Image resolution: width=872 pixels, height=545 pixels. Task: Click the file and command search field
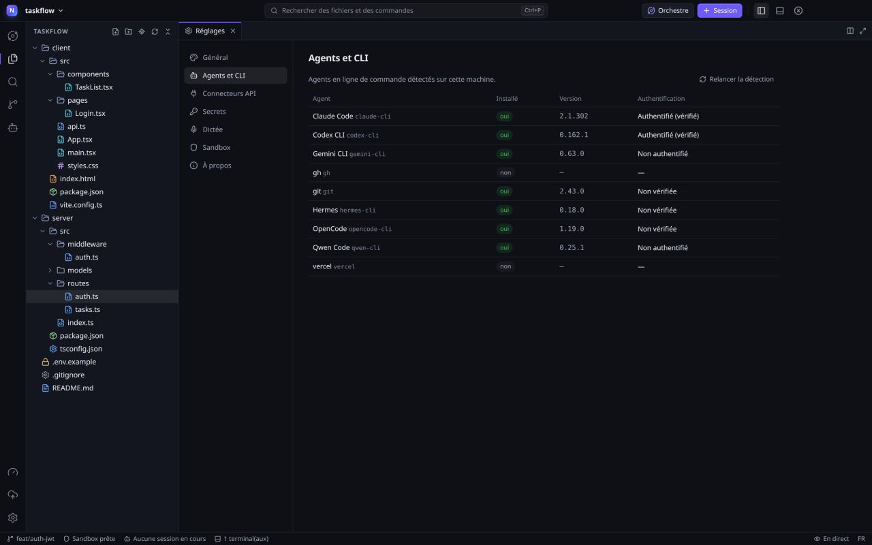tap(406, 10)
